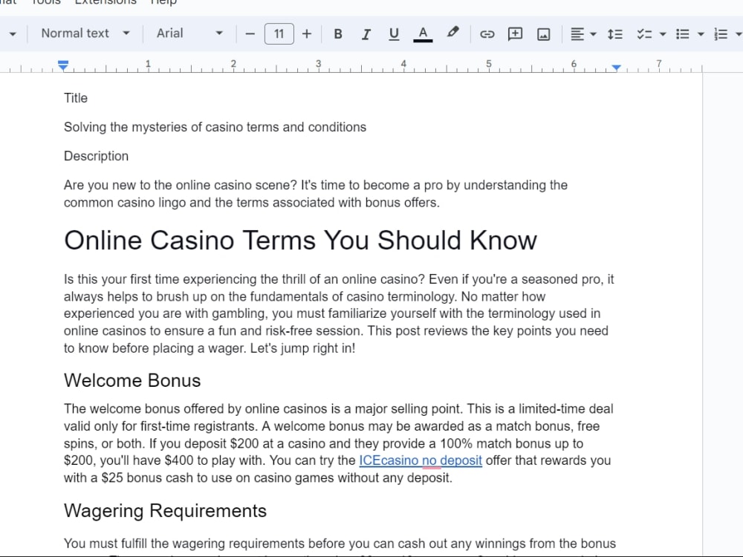
Task: Open line and paragraph spacing
Action: (x=615, y=34)
